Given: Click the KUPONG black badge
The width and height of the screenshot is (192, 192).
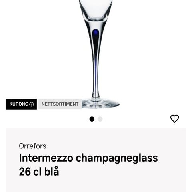Looking at the screenshot, I should click(22, 104).
